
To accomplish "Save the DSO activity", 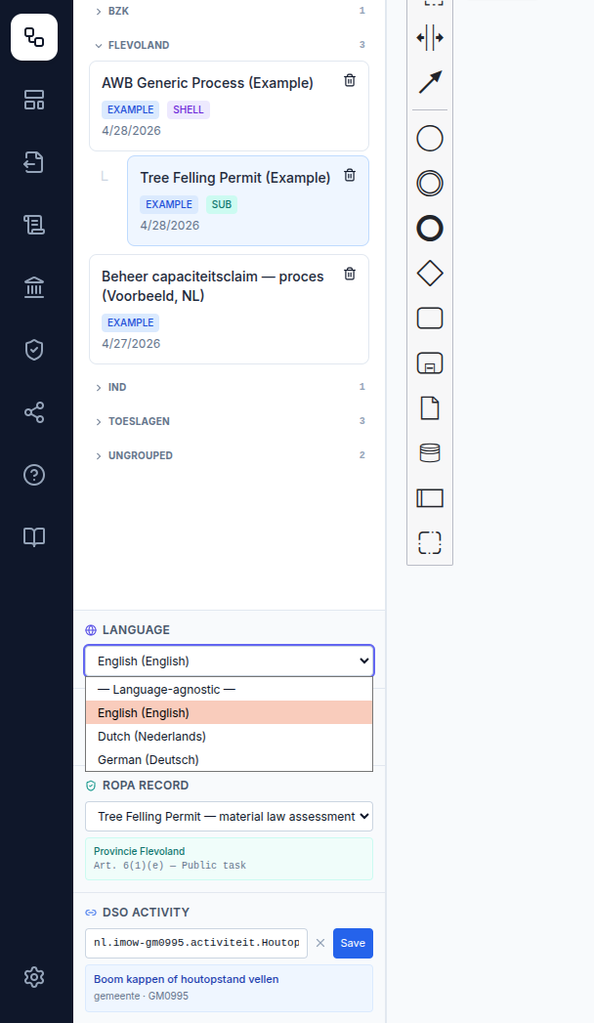I will click(x=353, y=944).
